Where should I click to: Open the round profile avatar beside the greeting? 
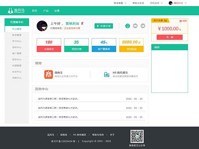click(42, 26)
